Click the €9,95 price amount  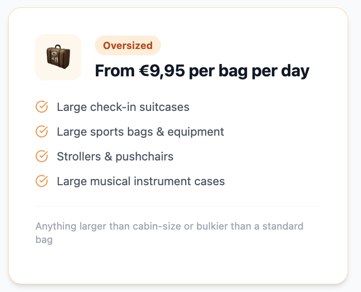(162, 71)
